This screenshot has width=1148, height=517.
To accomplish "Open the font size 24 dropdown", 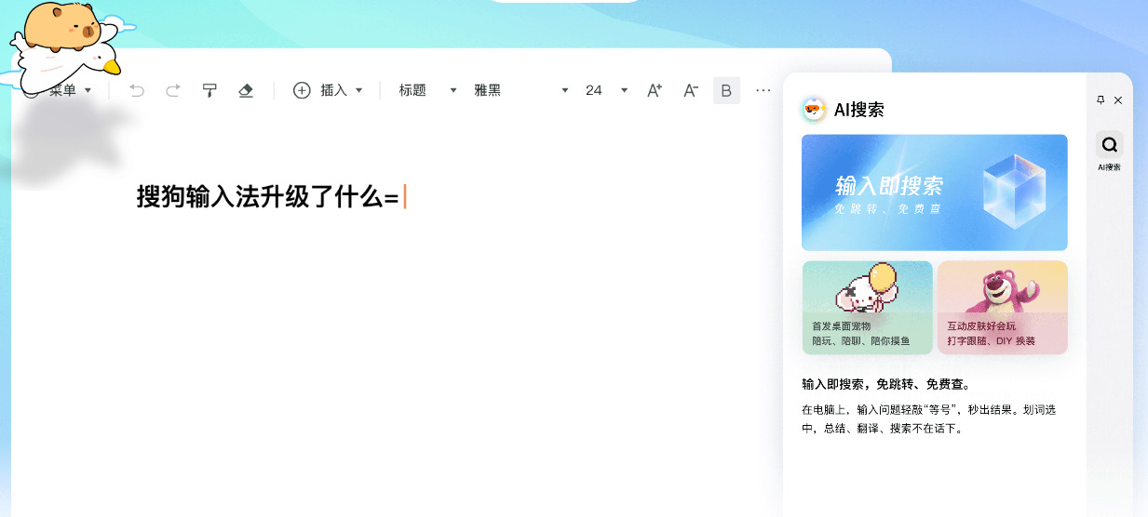I will tap(606, 90).
